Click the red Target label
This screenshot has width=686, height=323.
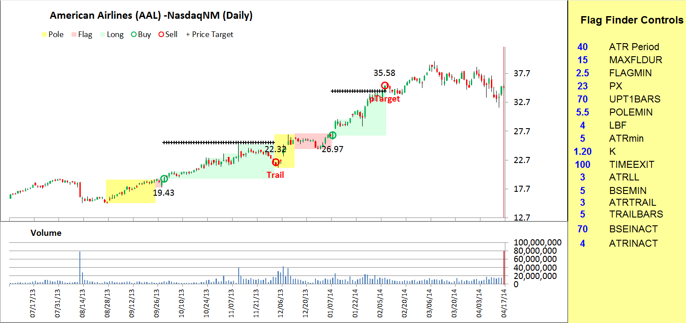pos(384,99)
